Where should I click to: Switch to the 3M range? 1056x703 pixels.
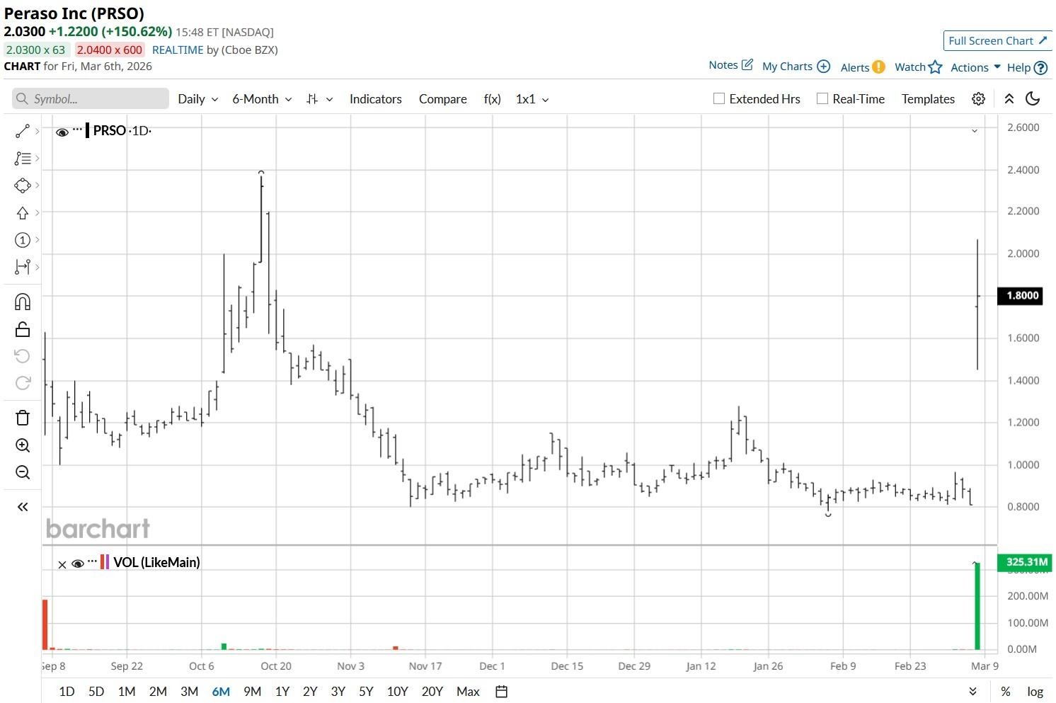pos(189,692)
